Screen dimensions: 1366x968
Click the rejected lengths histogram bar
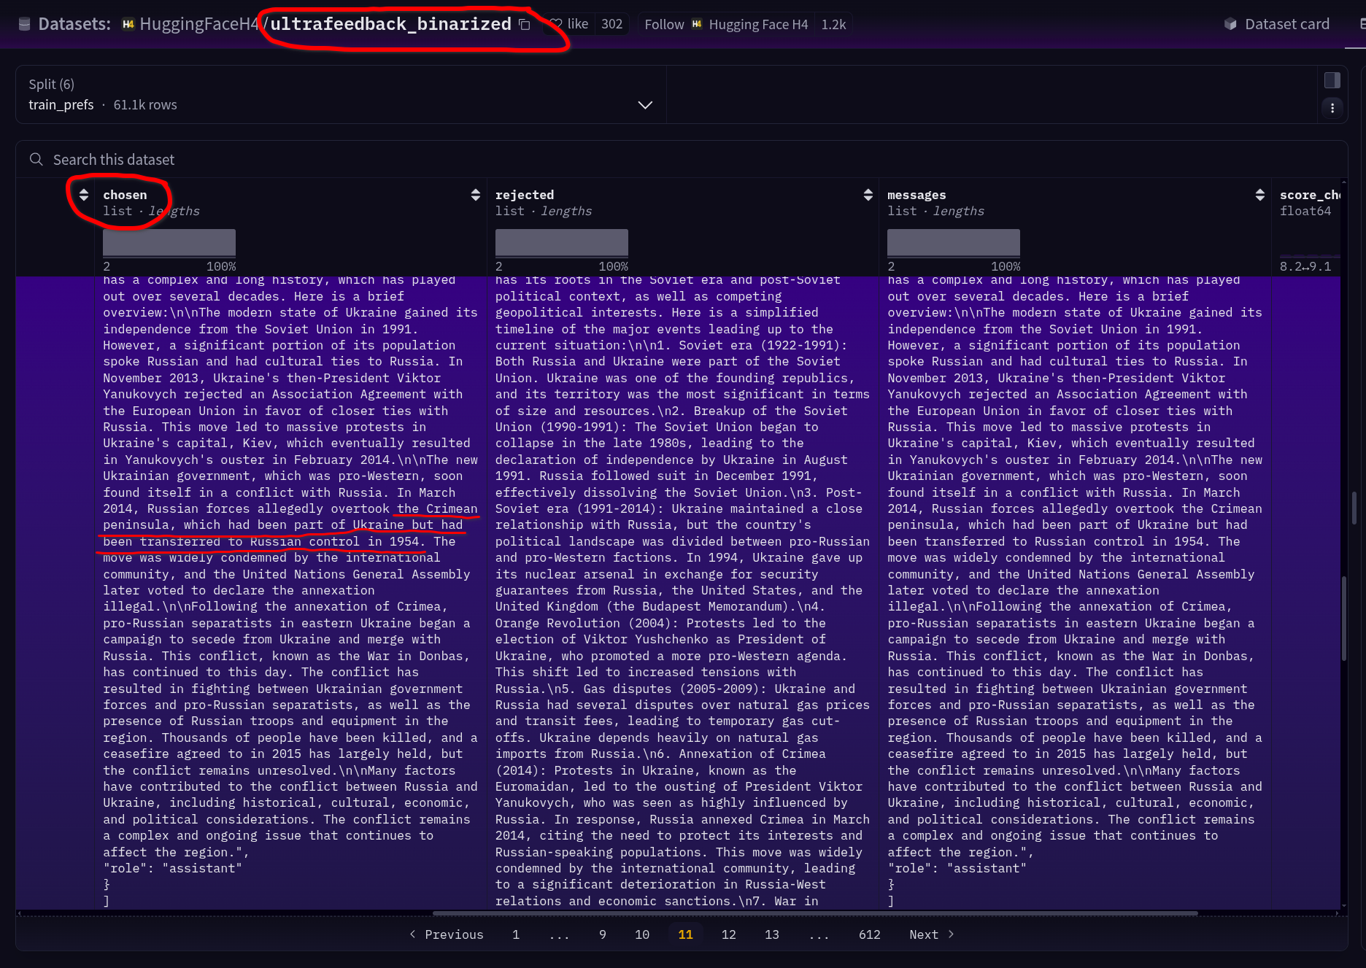[562, 243]
